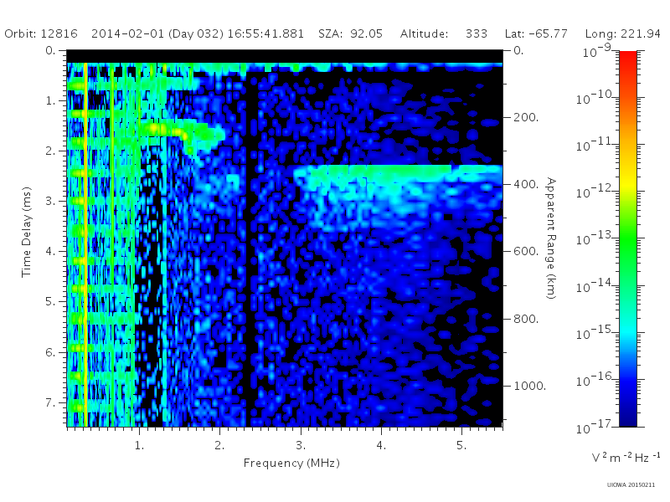This screenshot has width=670, height=502.
Task: Click the 'Altitude: 333' header entry
Action: click(x=444, y=33)
